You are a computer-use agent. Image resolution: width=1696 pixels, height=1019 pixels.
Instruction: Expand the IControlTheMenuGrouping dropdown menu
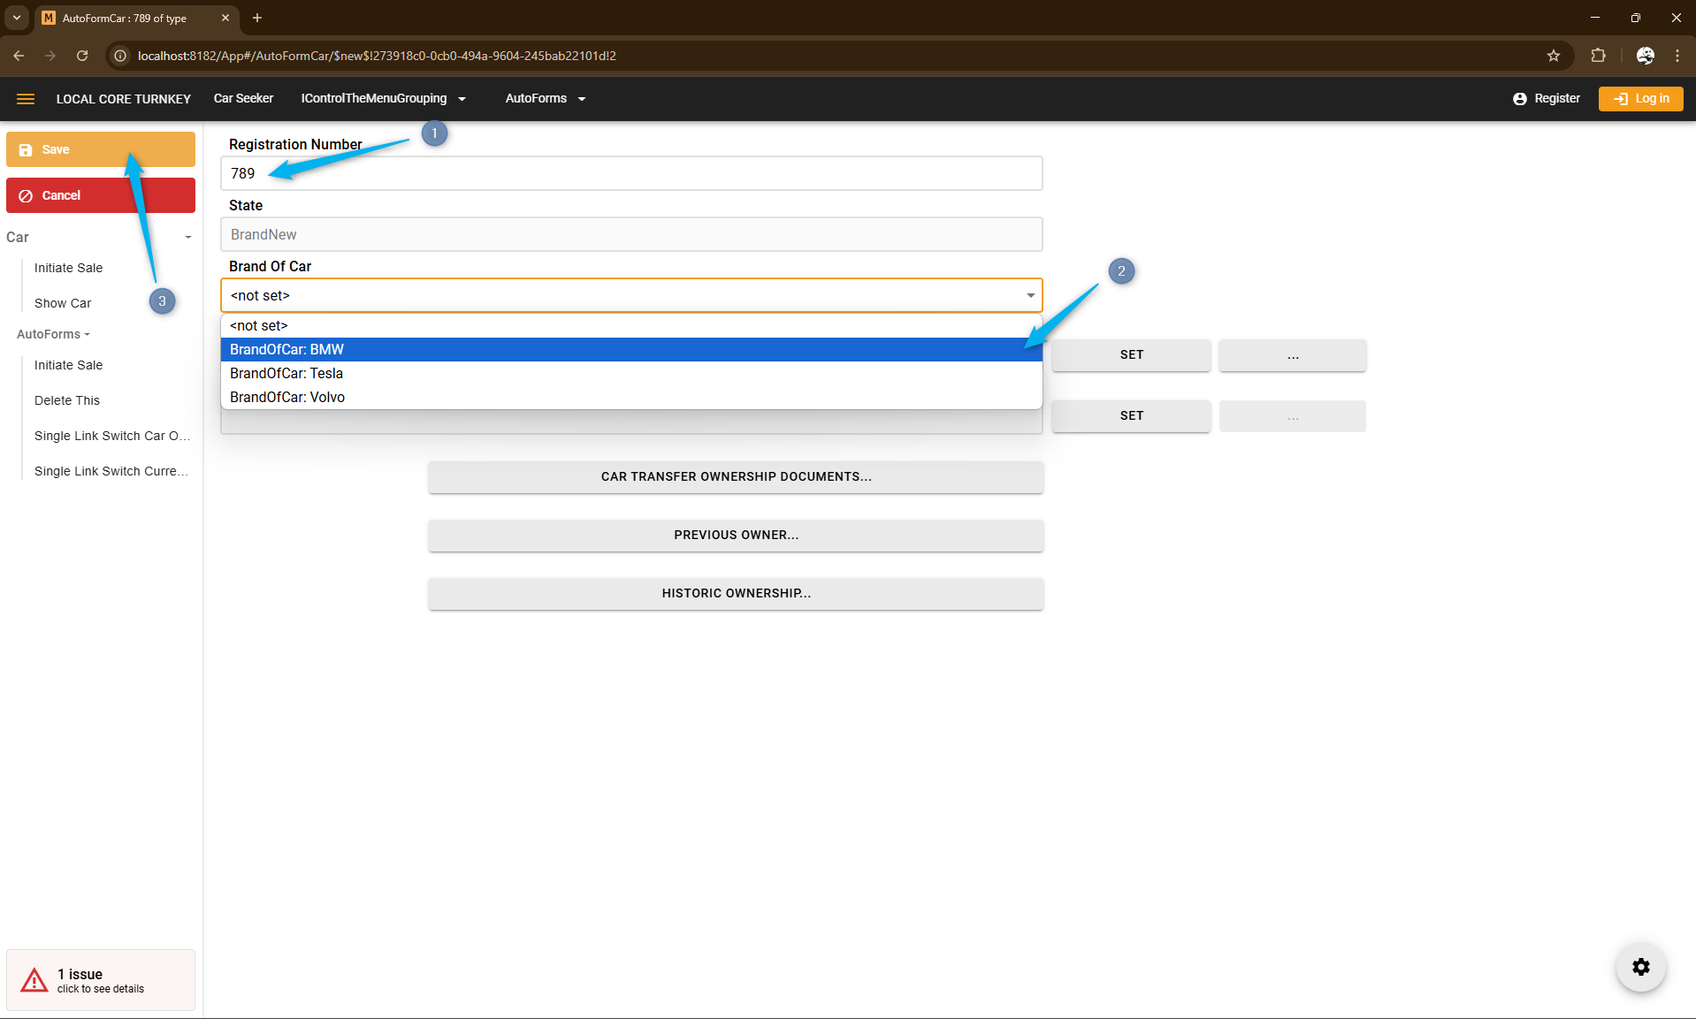click(x=383, y=99)
